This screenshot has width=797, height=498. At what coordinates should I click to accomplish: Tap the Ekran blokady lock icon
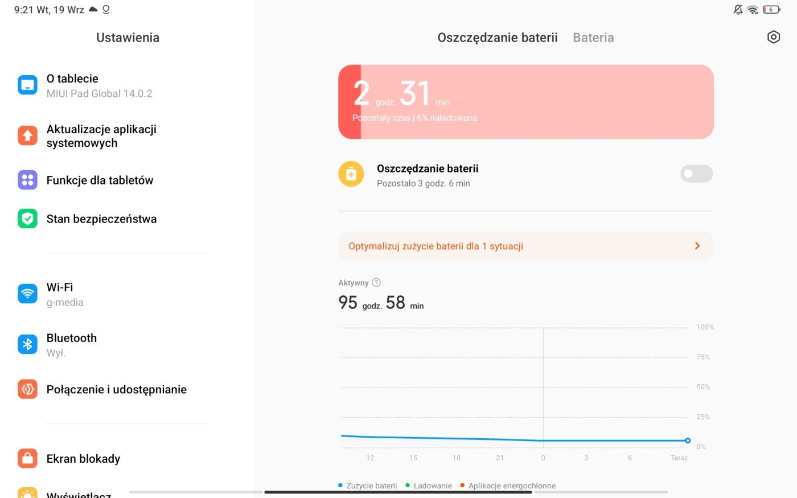point(27,458)
